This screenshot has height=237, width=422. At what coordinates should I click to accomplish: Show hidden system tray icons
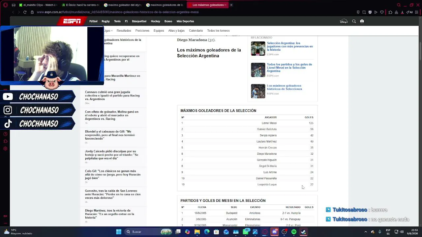point(366,232)
